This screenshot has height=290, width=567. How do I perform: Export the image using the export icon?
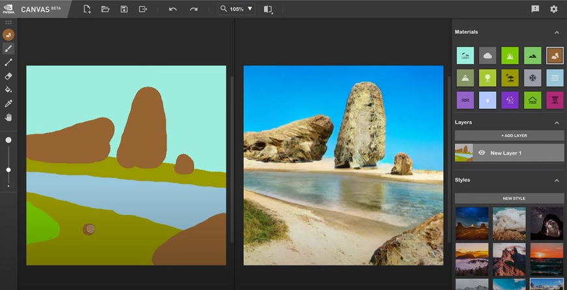143,9
